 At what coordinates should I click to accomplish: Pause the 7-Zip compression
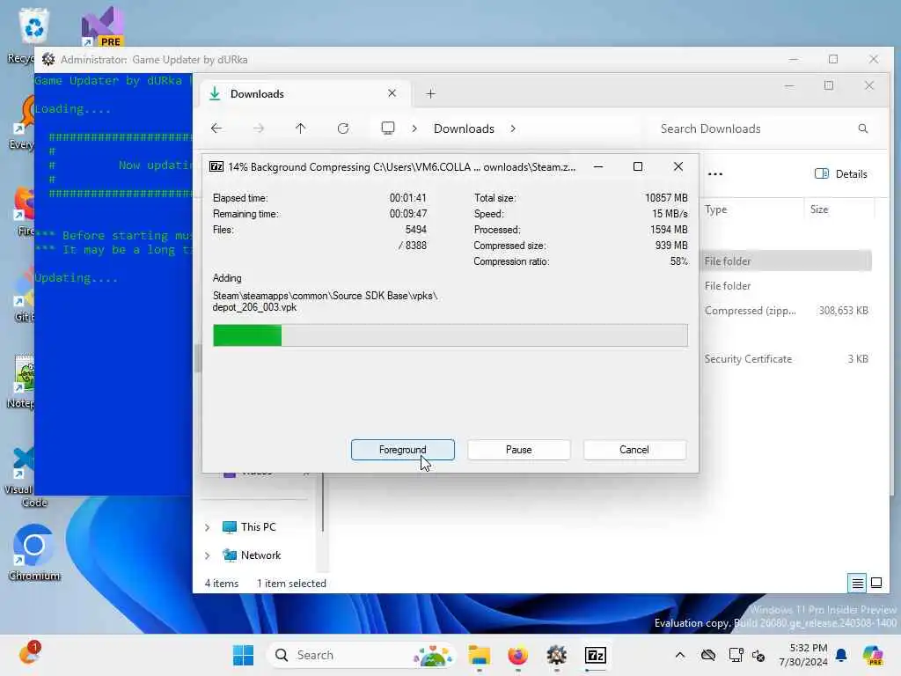click(x=518, y=450)
